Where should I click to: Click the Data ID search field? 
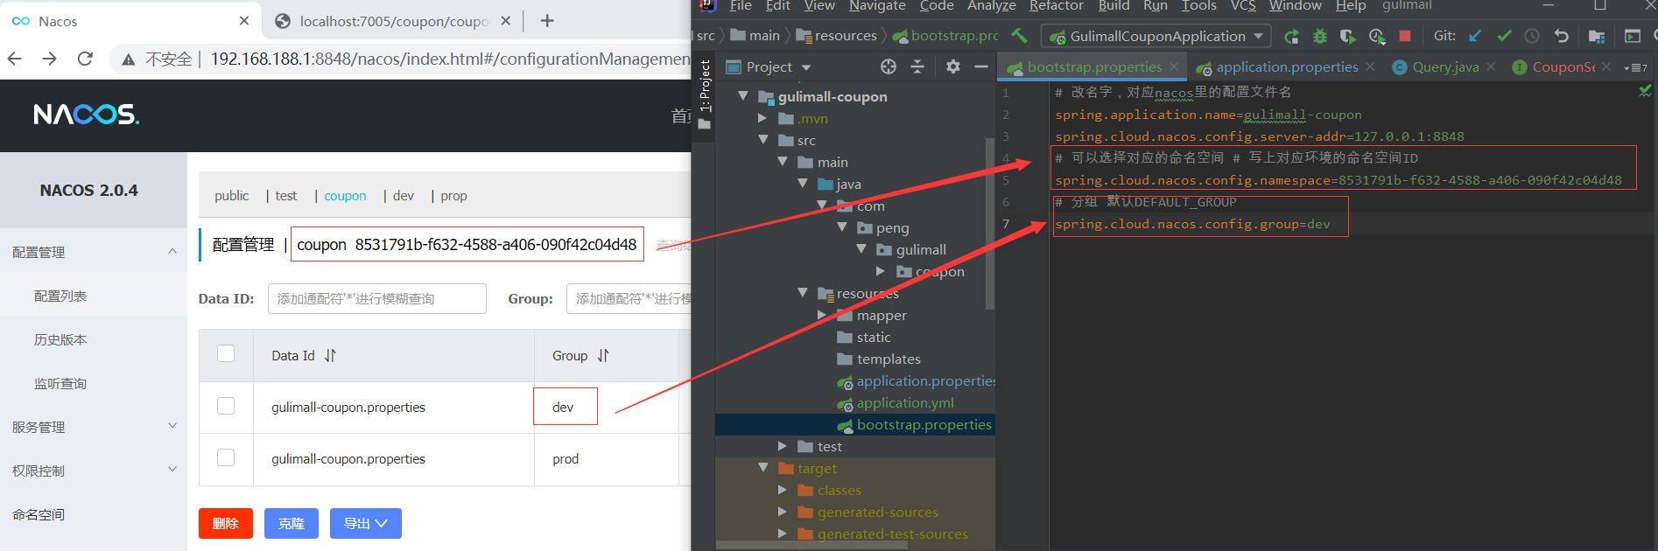pos(377,298)
